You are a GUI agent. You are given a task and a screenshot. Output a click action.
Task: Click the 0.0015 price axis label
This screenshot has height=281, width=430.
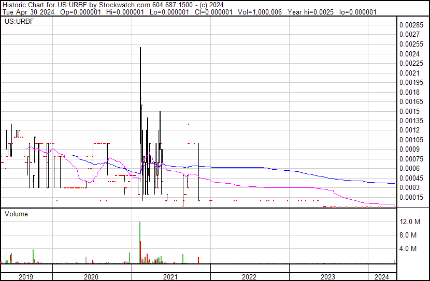point(409,111)
